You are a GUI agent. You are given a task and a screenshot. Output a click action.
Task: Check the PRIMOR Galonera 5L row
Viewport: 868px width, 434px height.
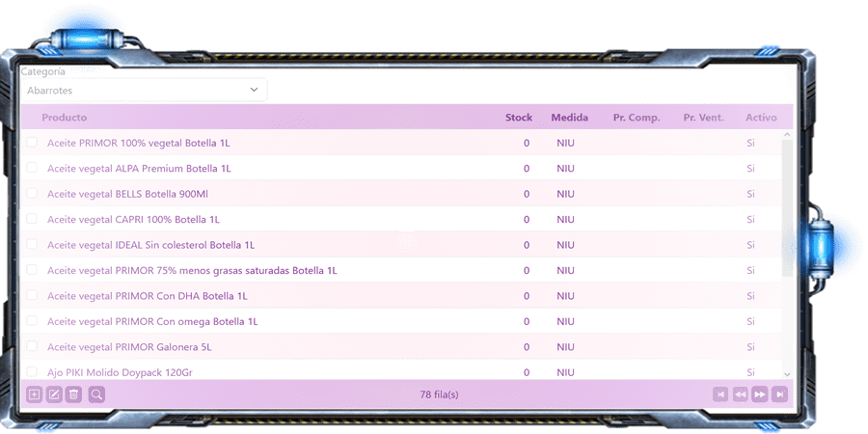coord(32,346)
